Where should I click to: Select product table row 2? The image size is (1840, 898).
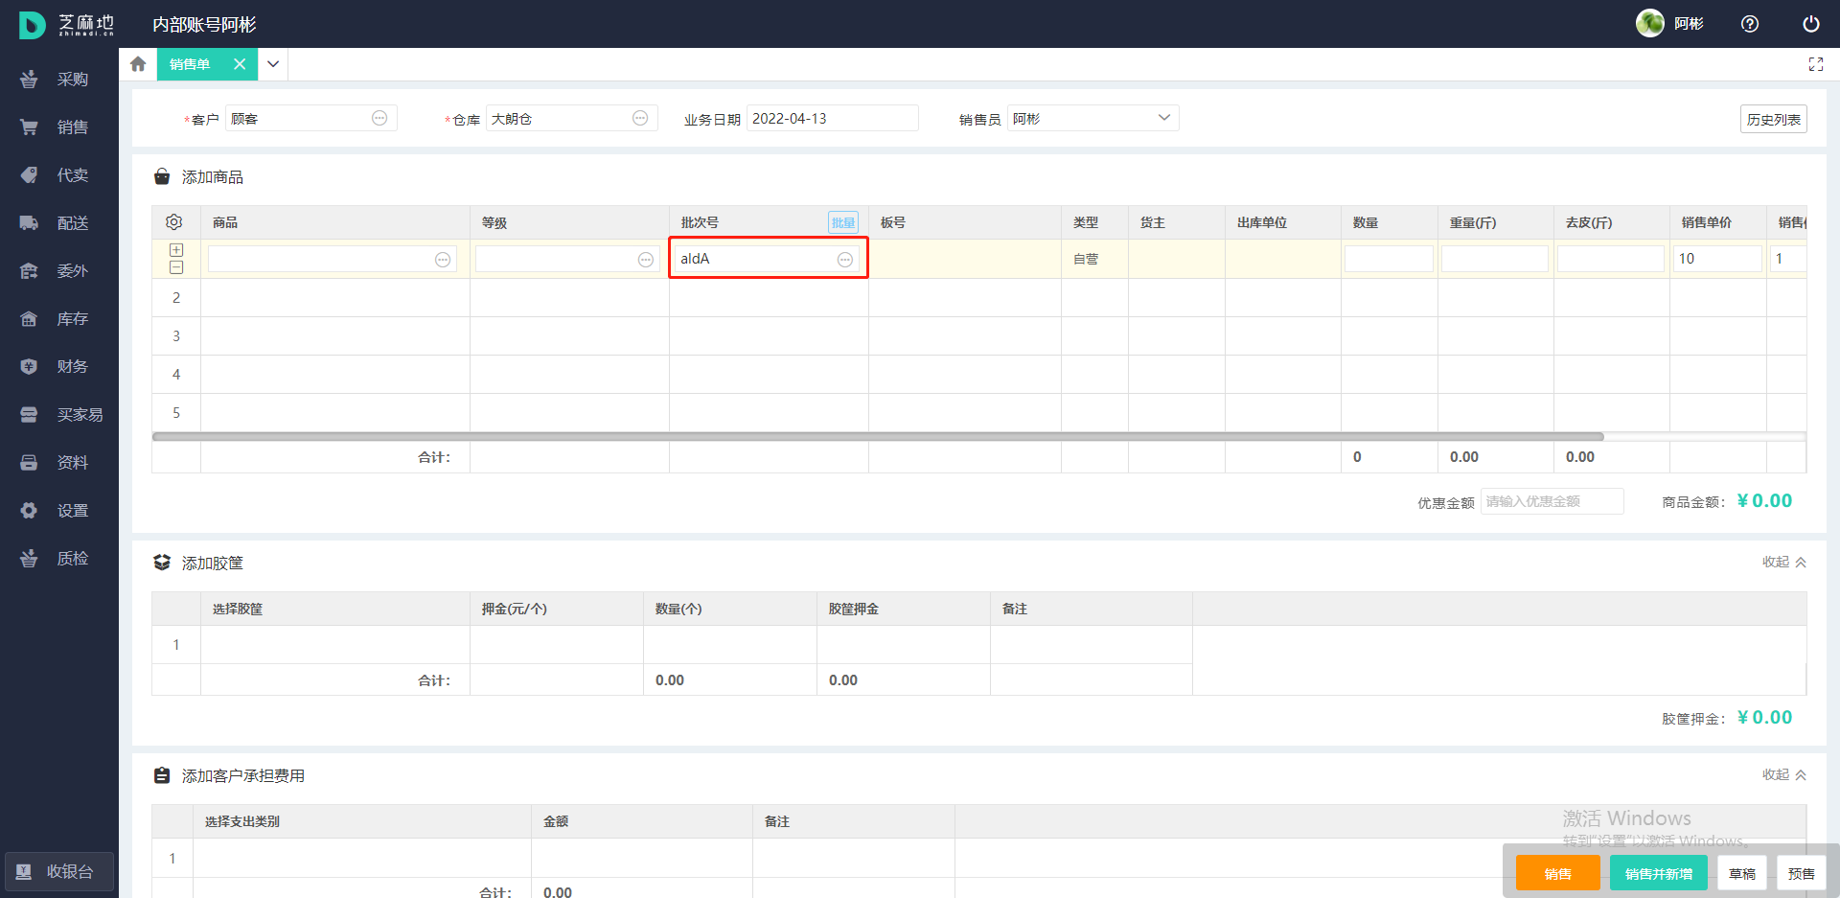click(176, 298)
